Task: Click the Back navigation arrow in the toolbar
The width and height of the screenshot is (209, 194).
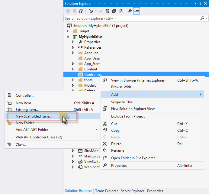Action: click(x=68, y=11)
